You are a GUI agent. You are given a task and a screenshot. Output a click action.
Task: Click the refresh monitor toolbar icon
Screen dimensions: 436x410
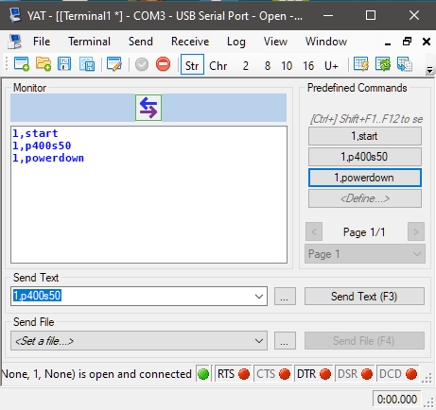[x=383, y=64]
